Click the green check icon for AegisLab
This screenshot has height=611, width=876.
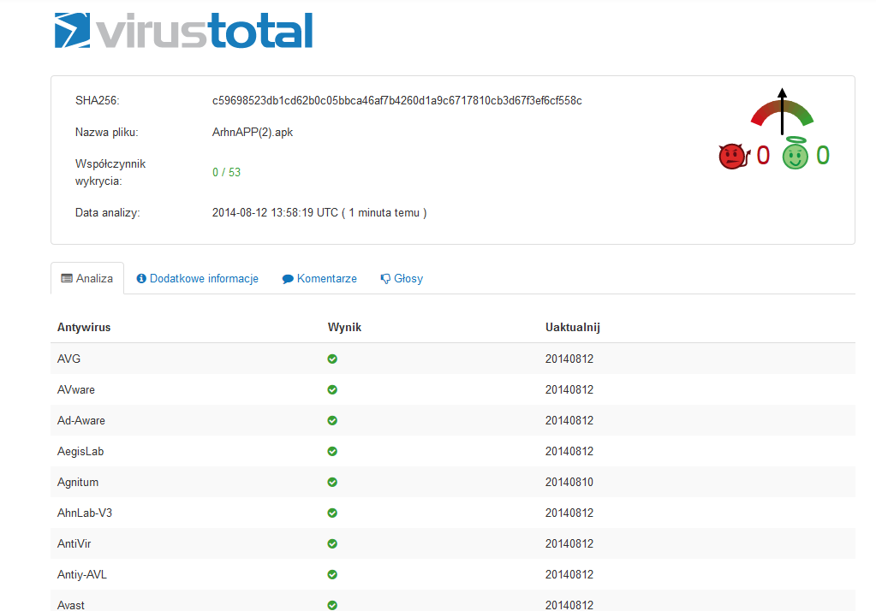pos(332,451)
